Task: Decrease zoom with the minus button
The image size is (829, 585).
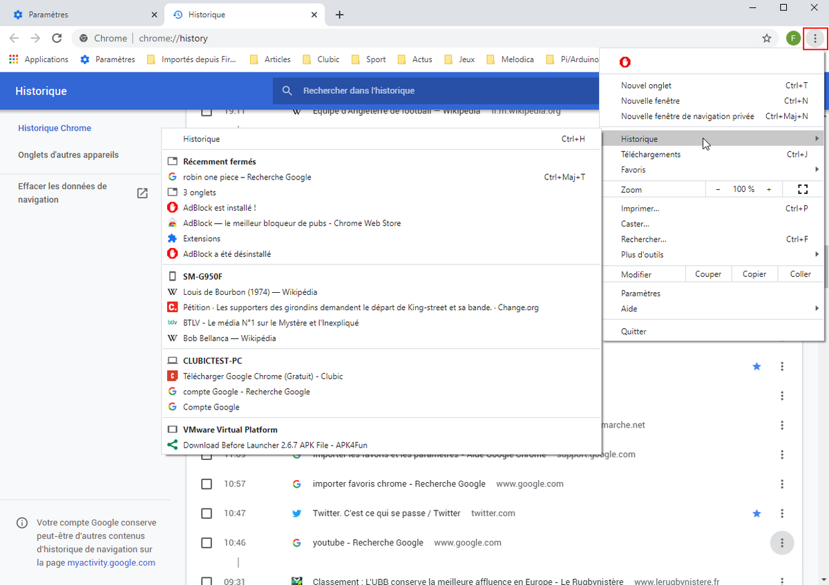Action: point(718,189)
